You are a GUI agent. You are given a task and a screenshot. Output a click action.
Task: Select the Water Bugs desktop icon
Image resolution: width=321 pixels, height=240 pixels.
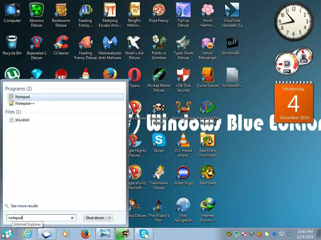[183, 175]
